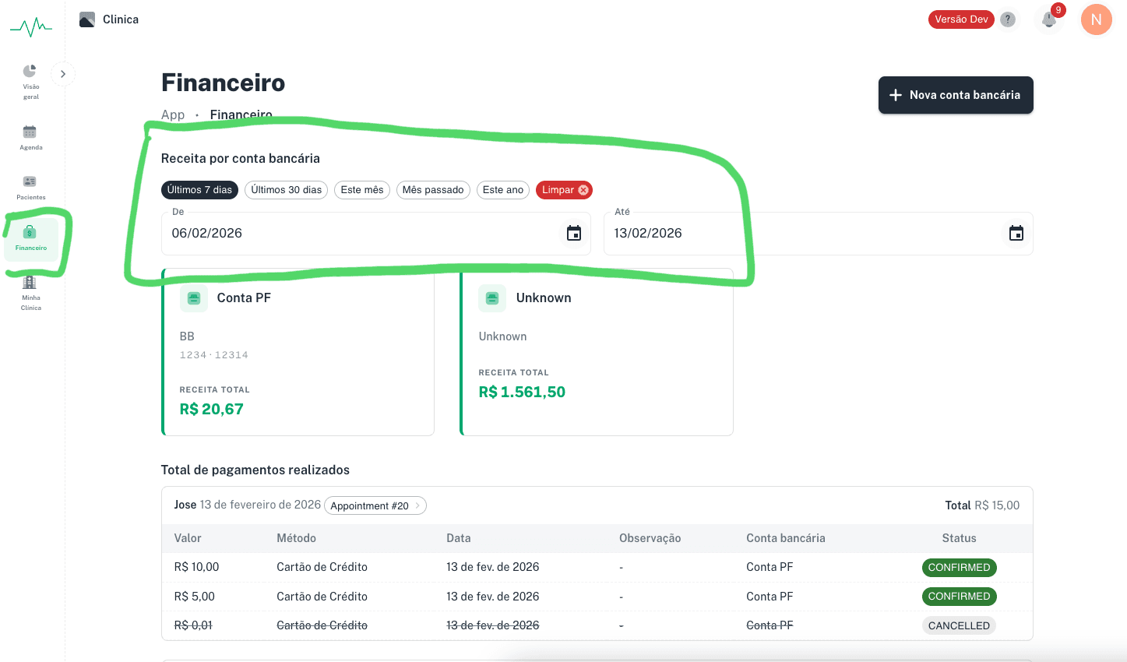The width and height of the screenshot is (1127, 662).
Task: Open Financeiro in sidebar
Action: tap(30, 238)
